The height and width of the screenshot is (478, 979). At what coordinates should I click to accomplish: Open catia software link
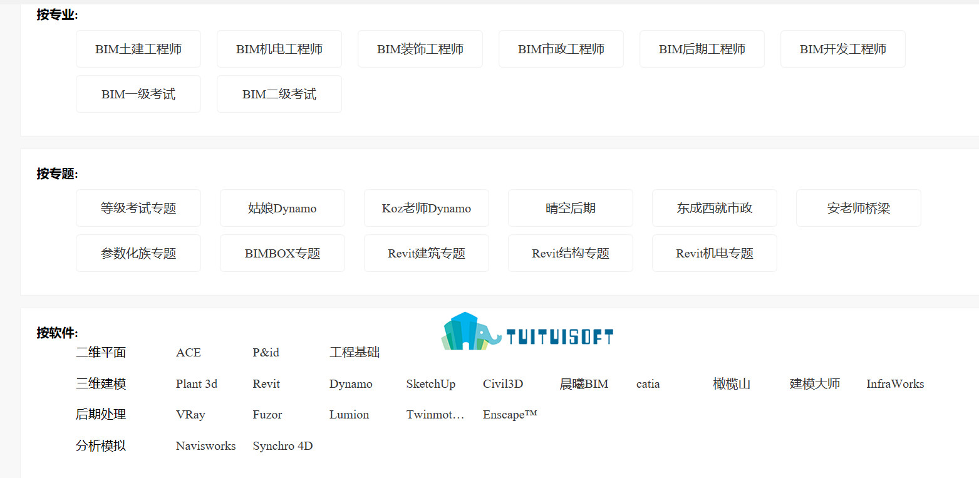648,384
